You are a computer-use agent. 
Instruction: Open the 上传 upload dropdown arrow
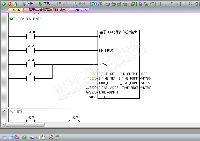point(36,4)
